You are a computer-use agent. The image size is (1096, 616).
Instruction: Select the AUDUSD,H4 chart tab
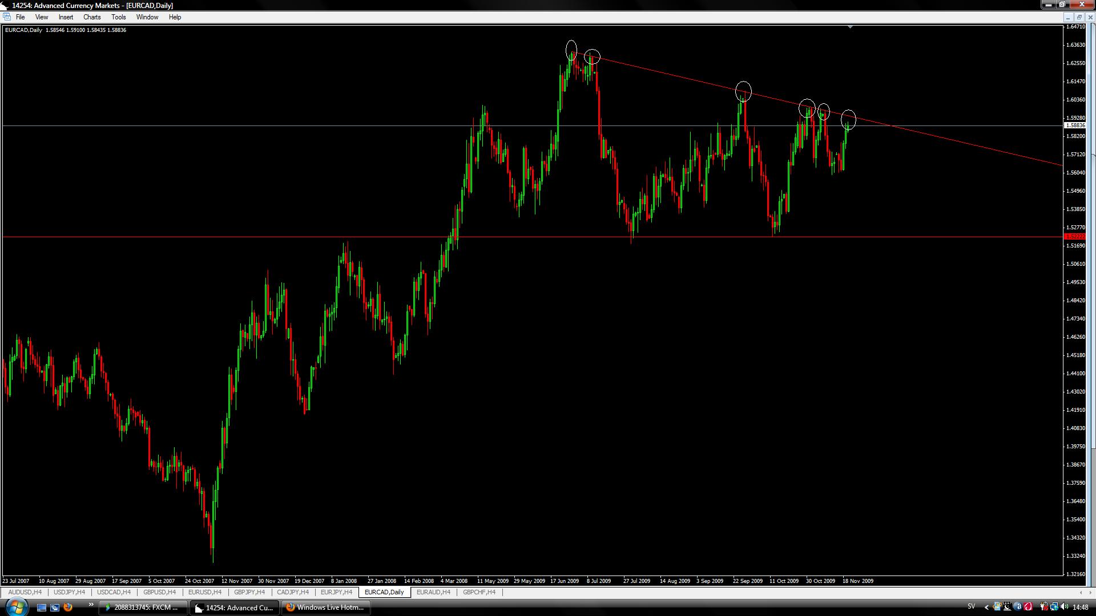pos(25,592)
